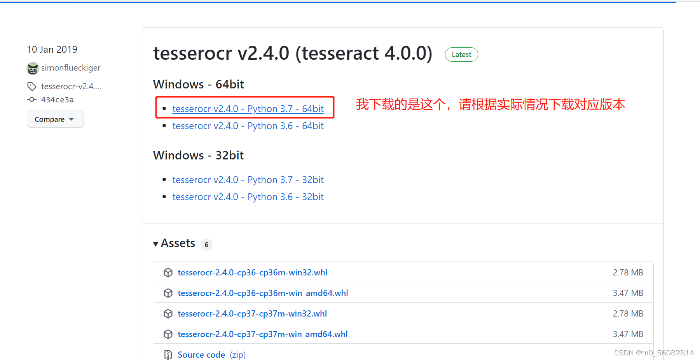Viewport: 700px width, 360px height.
Task: Click the zip file icon beside Source code
Action: (168, 355)
